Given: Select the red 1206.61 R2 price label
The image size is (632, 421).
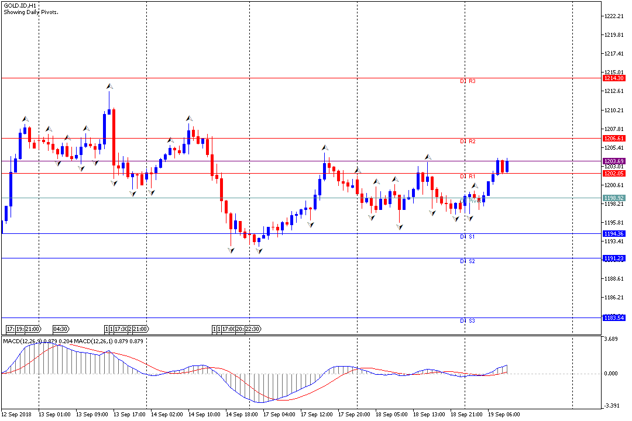Looking at the screenshot, I should (614, 138).
